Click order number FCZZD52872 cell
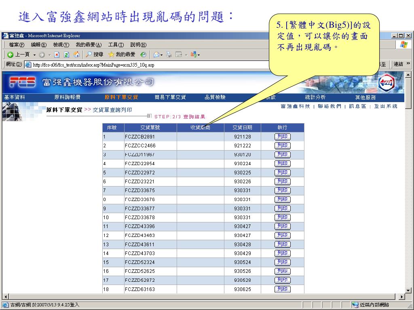Viewport: 414px width, 310px height. coord(150,280)
